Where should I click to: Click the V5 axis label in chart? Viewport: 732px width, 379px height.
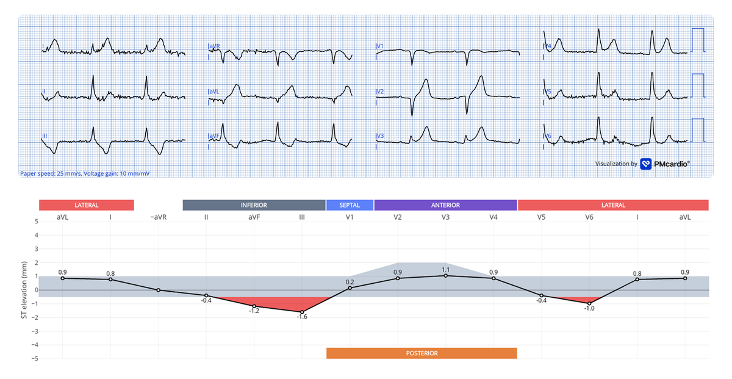541,217
